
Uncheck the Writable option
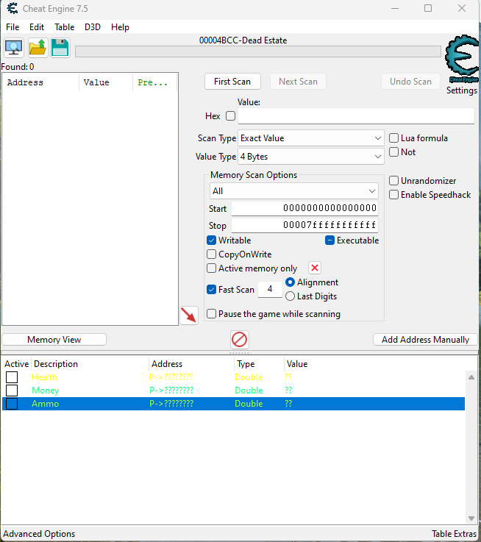click(211, 240)
